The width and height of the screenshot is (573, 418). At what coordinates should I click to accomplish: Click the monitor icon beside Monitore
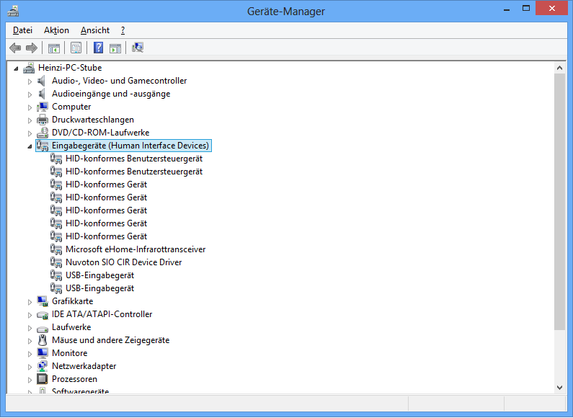[43, 353]
